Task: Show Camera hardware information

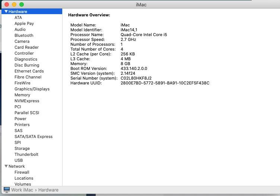Action: [x=22, y=41]
